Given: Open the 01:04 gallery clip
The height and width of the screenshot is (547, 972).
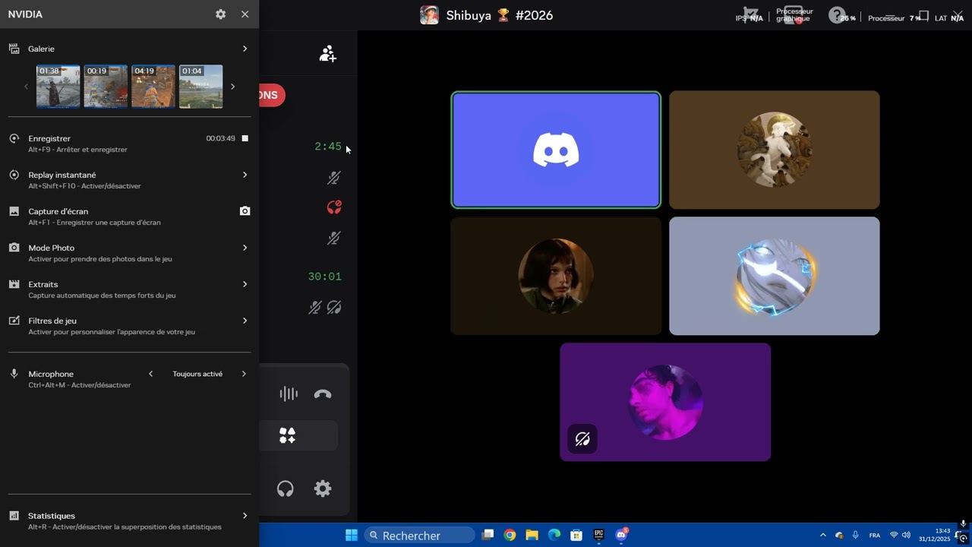Looking at the screenshot, I should tap(201, 87).
